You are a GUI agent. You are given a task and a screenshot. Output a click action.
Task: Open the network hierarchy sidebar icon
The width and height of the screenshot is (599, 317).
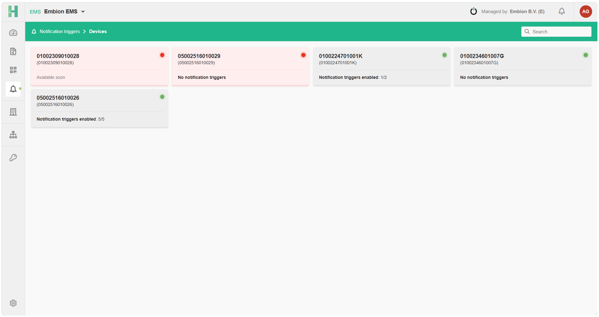13,135
